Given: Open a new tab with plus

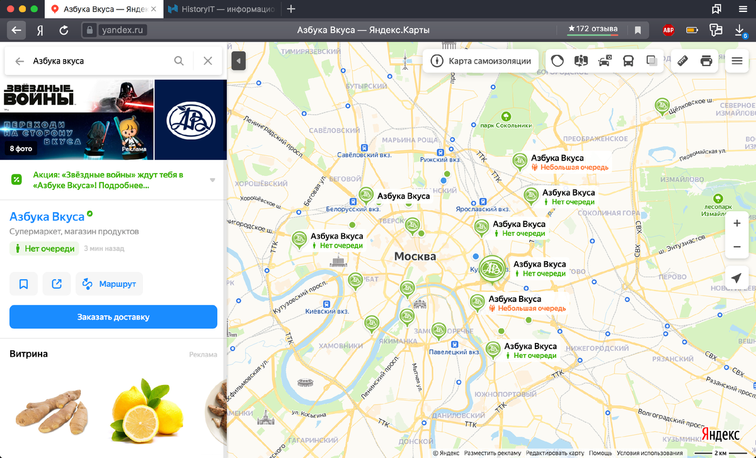Looking at the screenshot, I should [x=290, y=9].
